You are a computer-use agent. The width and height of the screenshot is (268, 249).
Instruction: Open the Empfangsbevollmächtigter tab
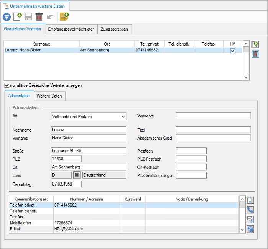point(71,29)
